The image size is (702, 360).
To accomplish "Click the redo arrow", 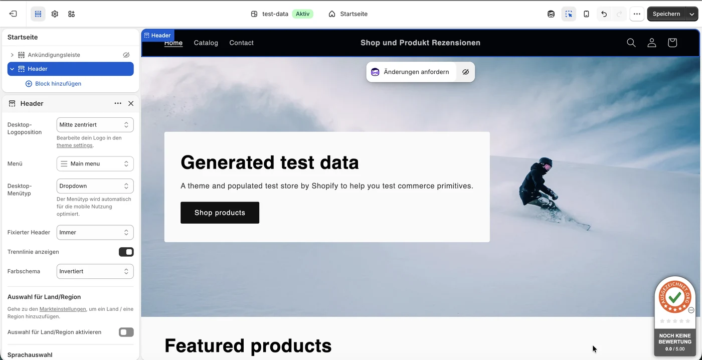I will coord(619,14).
